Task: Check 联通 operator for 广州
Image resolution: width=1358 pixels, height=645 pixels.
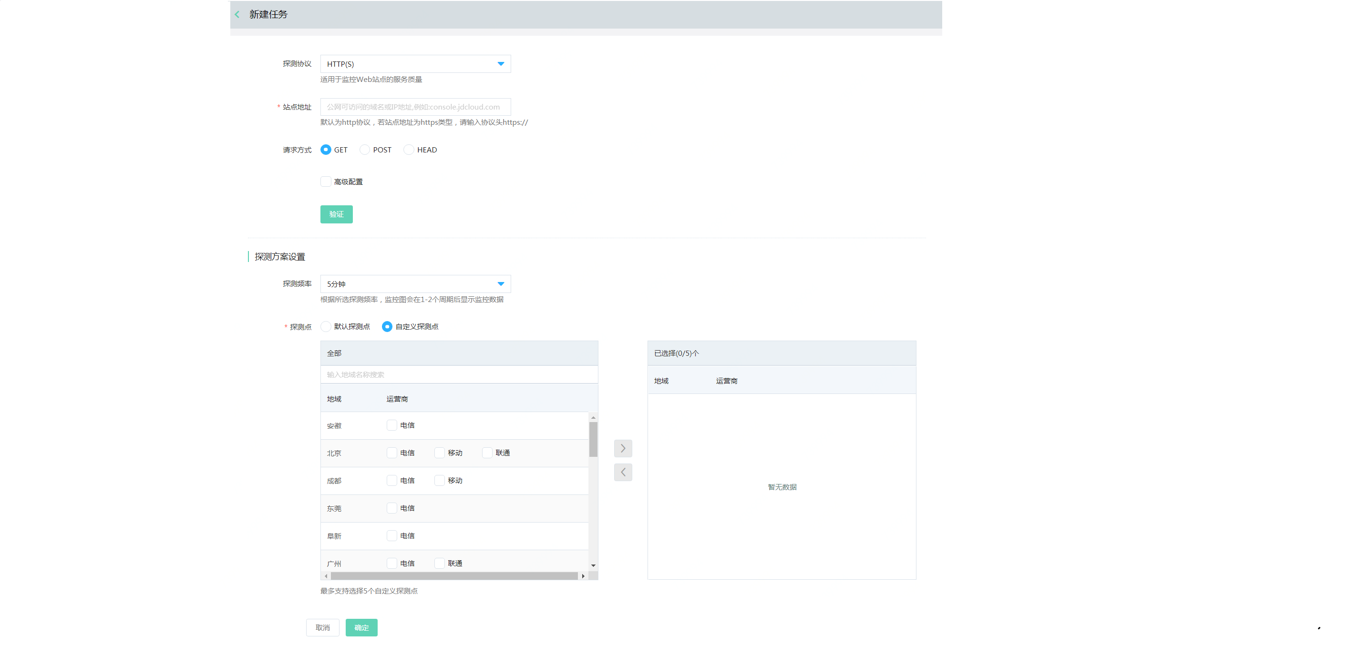Action: pos(440,563)
